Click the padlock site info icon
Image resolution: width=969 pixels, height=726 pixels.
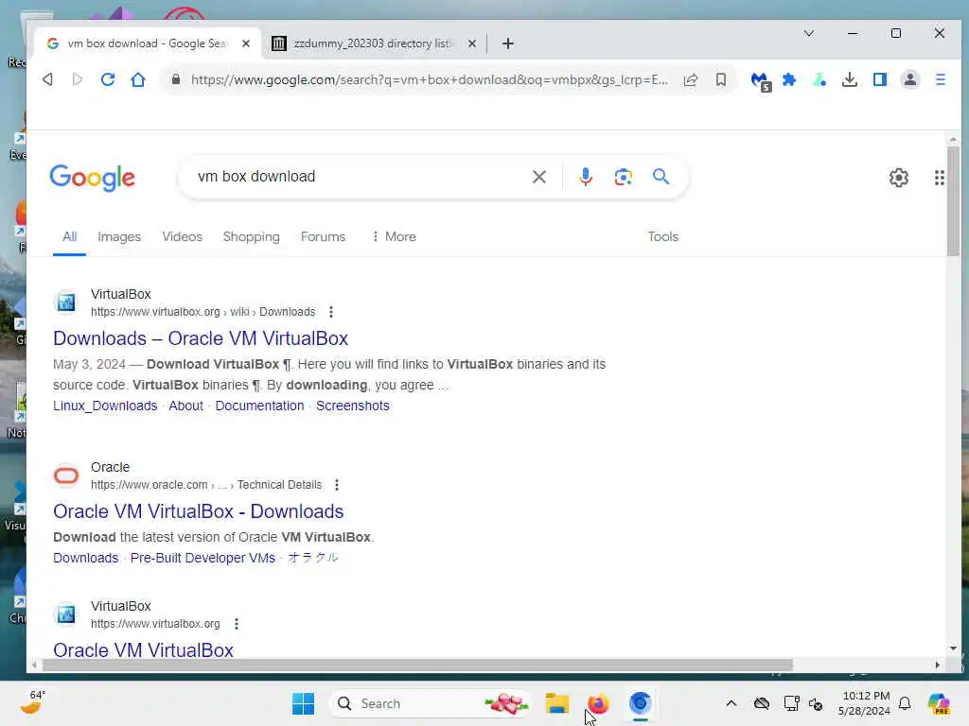point(176,79)
